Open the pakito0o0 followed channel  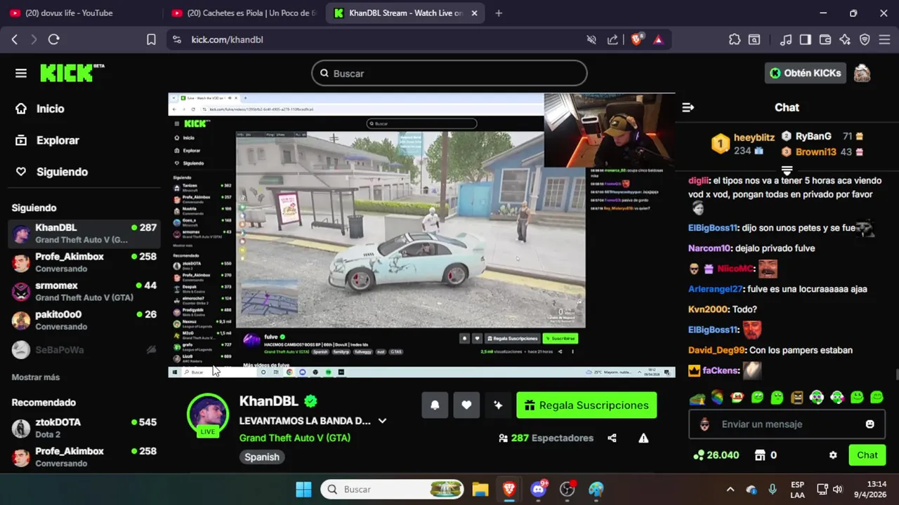(x=84, y=320)
